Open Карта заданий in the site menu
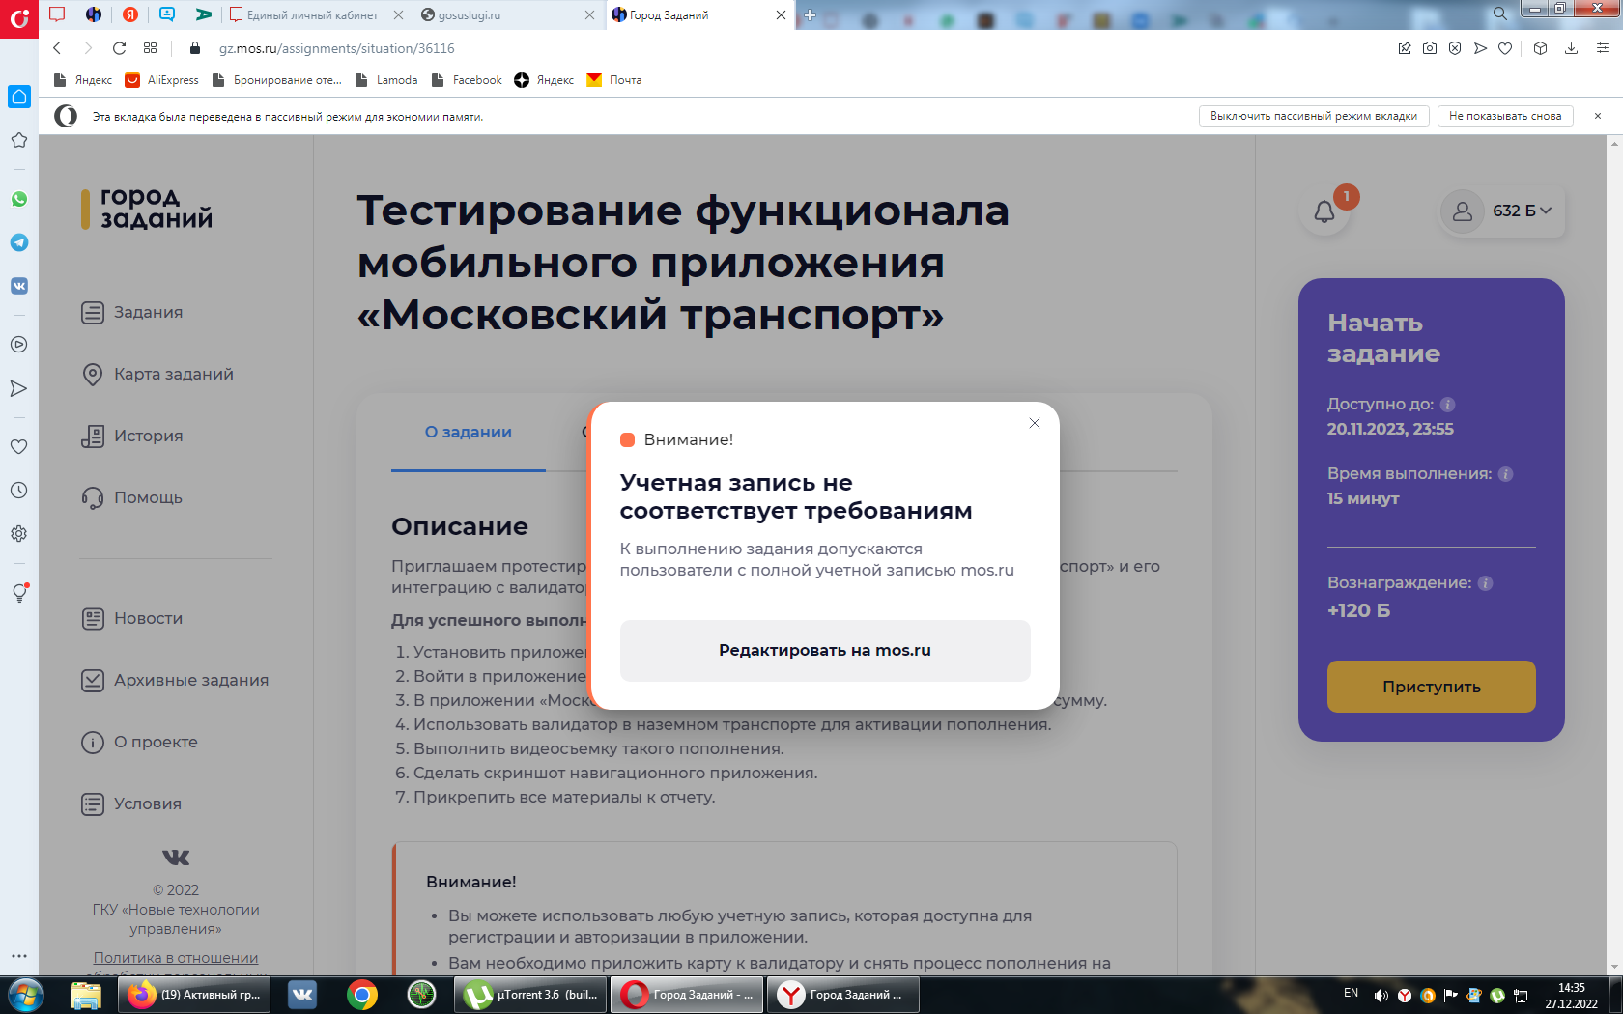The width and height of the screenshot is (1623, 1014). coord(157,374)
